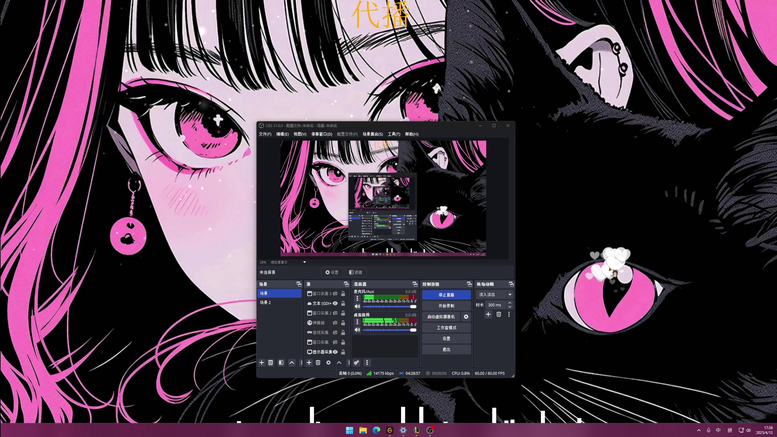777x437 pixels.
Task: Add a new source with plus icon
Action: [309, 362]
